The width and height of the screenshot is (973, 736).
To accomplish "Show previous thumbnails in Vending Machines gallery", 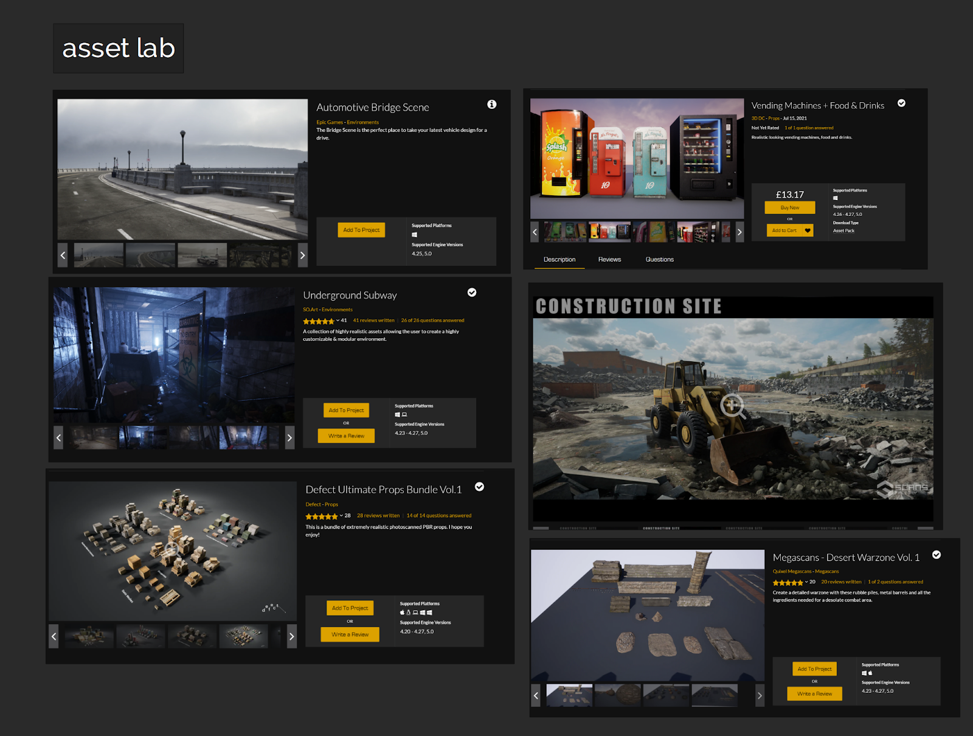I will click(x=535, y=232).
